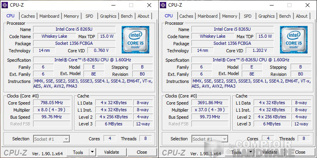Click the 12-way Level 3 associativity in right window
Image resolution: width=317 pixels, height=158 pixels.
coord(301,124)
